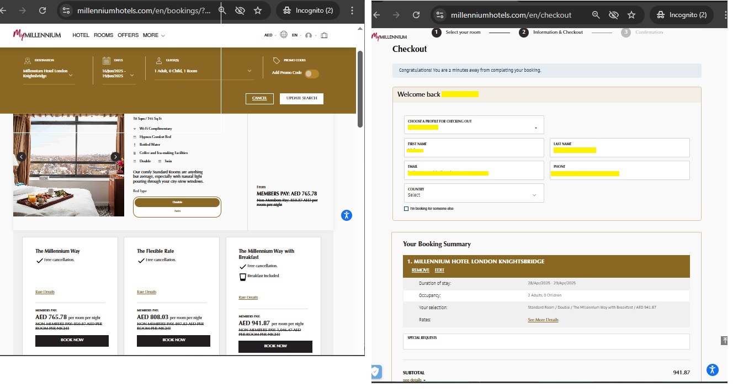This screenshot has width=754, height=392.
Task: Open site info icon in left address bar
Action: (65, 10)
